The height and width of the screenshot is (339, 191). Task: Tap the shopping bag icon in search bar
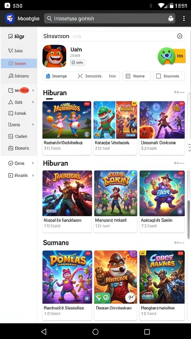pyautogui.click(x=171, y=19)
